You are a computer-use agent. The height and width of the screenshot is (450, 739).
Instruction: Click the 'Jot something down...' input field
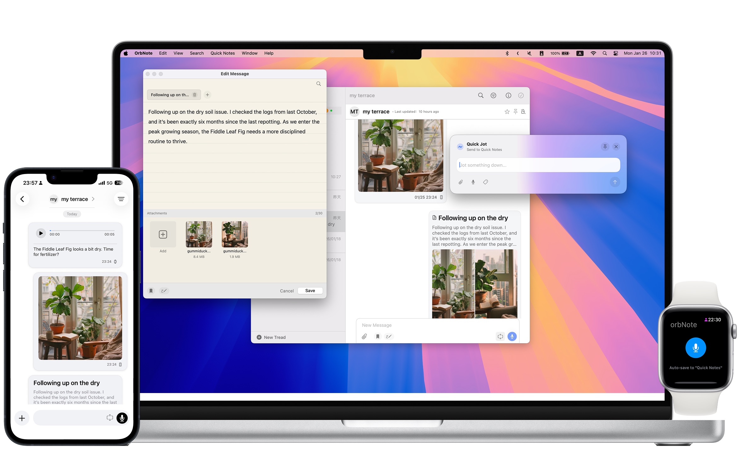coord(538,165)
